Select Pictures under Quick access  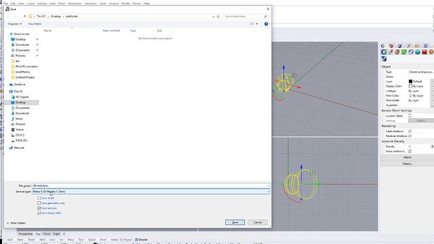(20, 56)
